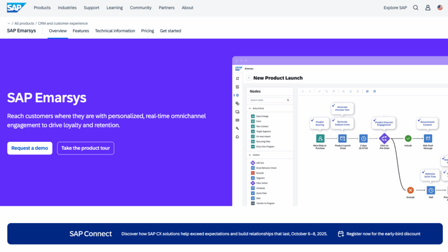Screen dimensions: 448x252
Task: Click the magnifier icon in Search nodes
Action: pyautogui.click(x=288, y=100)
